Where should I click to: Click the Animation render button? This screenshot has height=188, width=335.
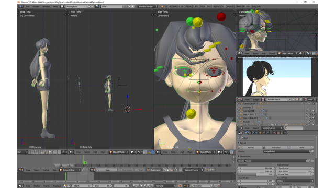coord(275,147)
